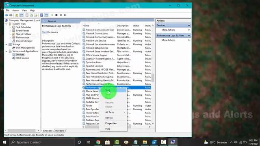Expand the Task Scheduler node arrow

click(x=10, y=27)
